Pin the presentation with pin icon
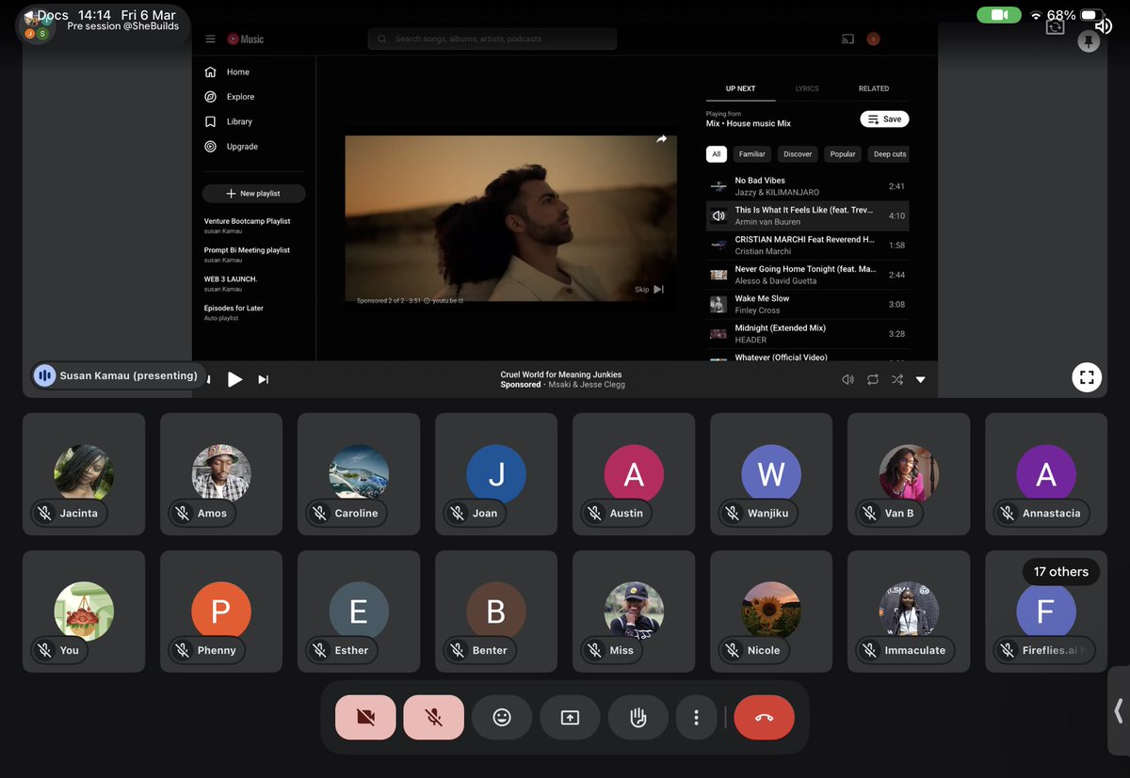 point(1089,41)
